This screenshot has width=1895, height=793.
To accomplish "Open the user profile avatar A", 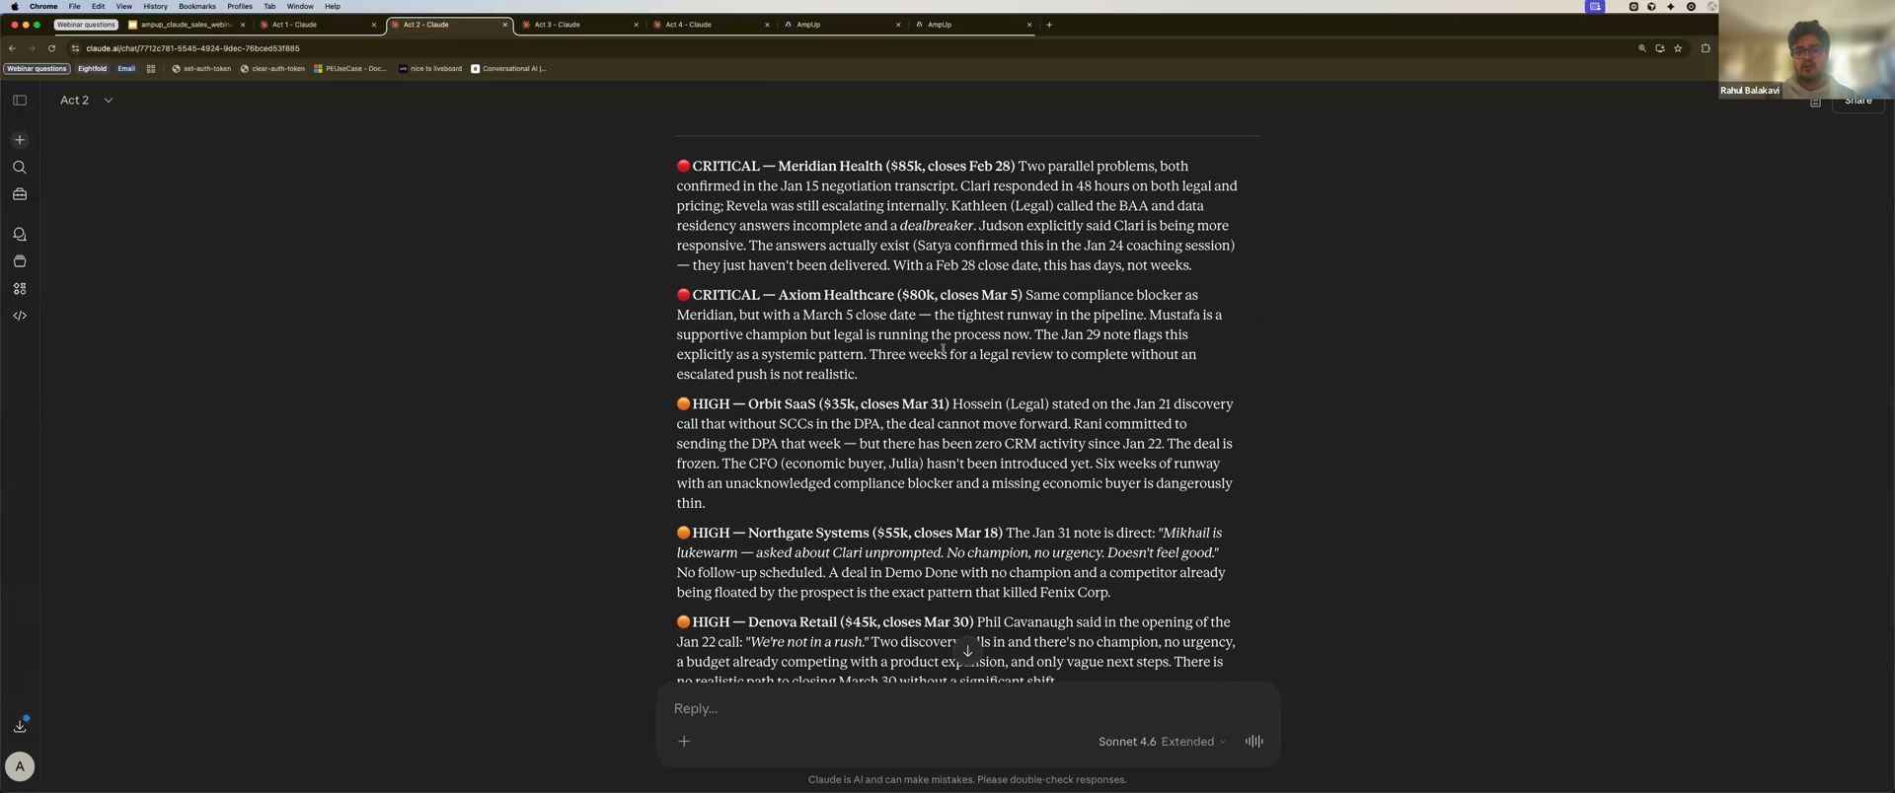I will pyautogui.click(x=20, y=766).
